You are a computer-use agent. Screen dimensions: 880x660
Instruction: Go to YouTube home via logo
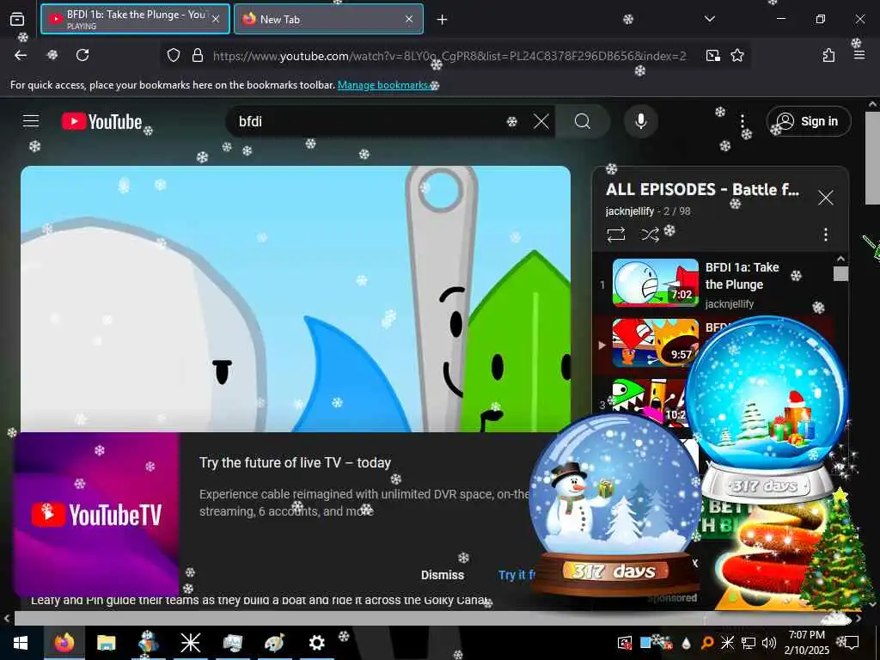[101, 121]
